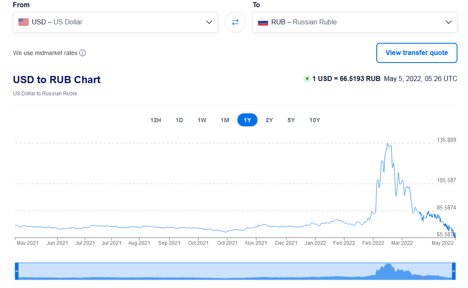Expand the To currency dropdown chevron
This screenshot has height=288, width=468.
(449, 22)
